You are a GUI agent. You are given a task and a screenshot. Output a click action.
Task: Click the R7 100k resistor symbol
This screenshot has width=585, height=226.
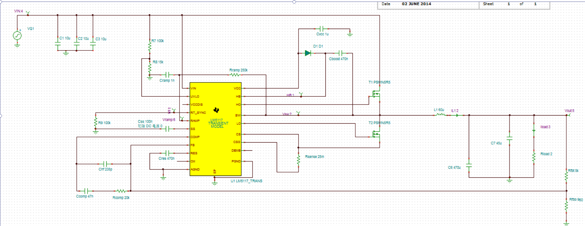150,47
